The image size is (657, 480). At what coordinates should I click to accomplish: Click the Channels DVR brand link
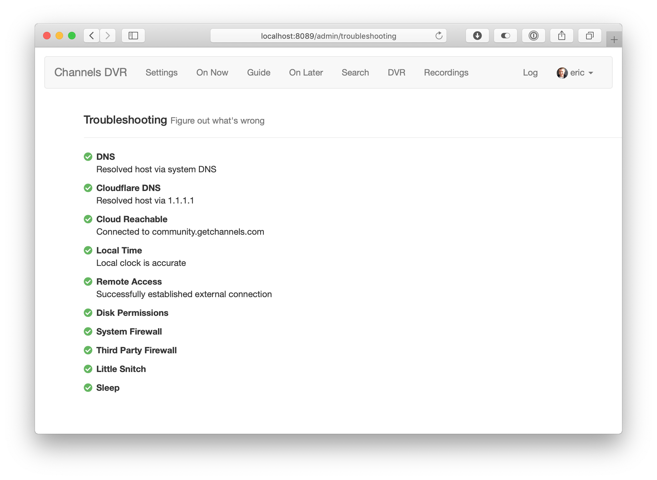(x=91, y=72)
